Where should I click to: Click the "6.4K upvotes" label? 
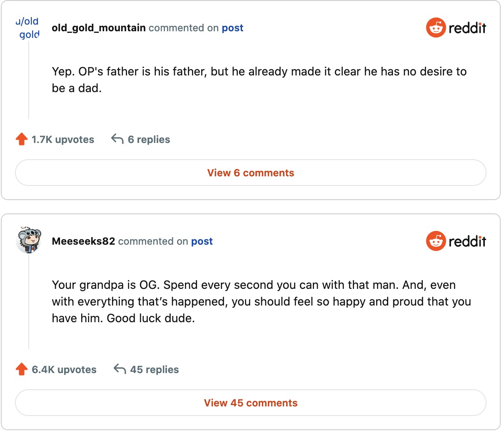click(x=64, y=370)
